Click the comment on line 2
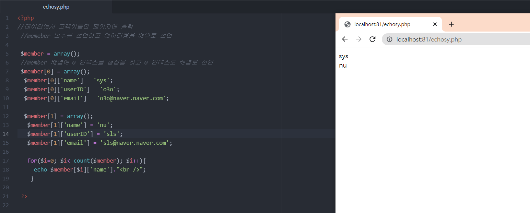This screenshot has height=213, width=530. pyautogui.click(x=75, y=27)
